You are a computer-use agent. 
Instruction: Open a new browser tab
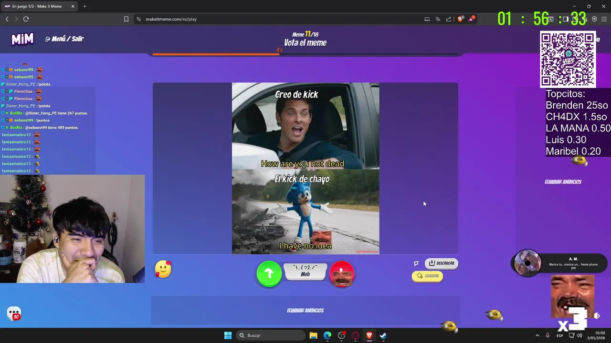(x=84, y=6)
